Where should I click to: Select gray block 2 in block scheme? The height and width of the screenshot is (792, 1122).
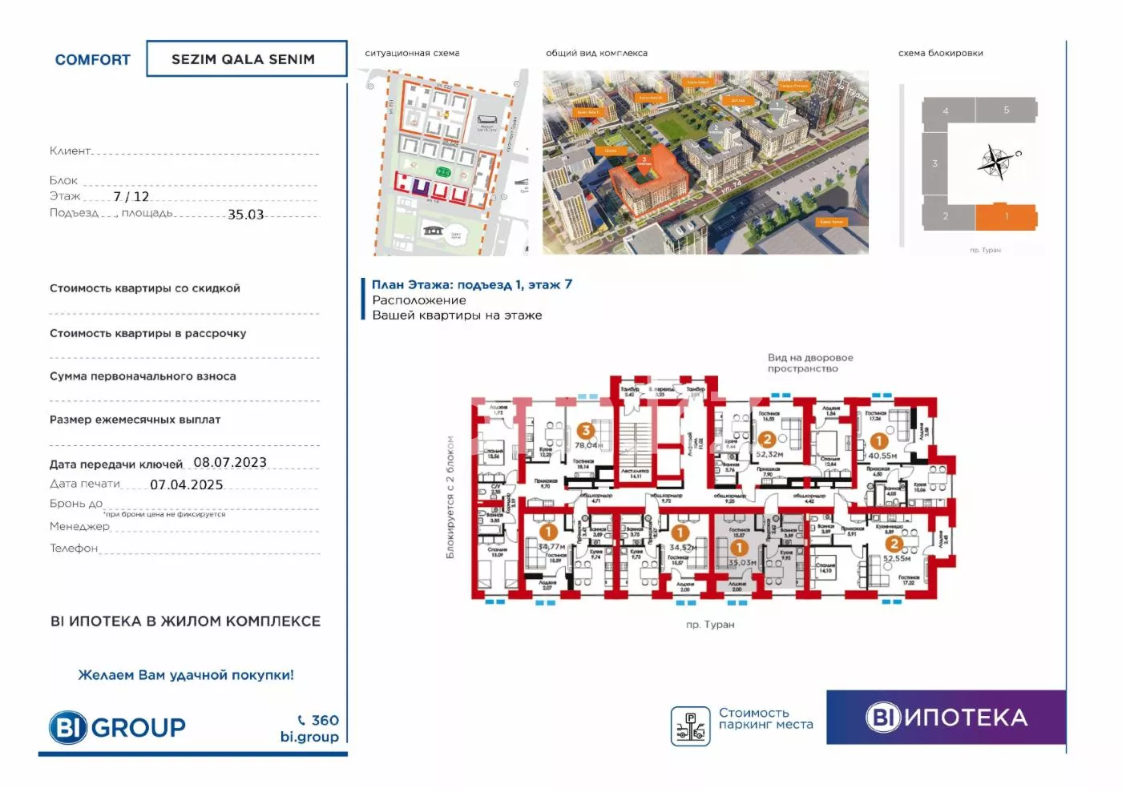(948, 216)
